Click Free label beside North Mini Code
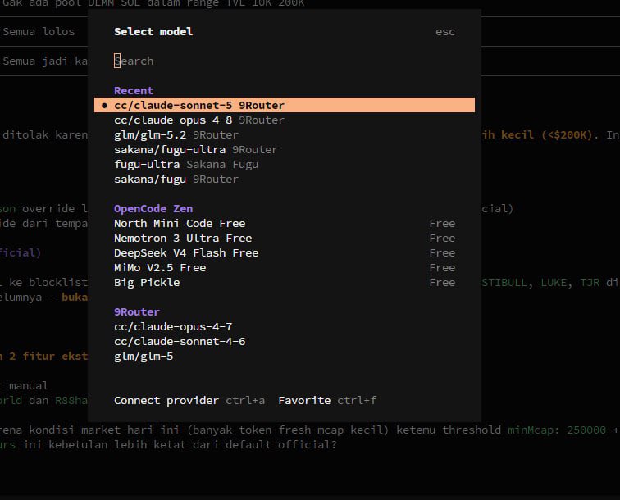Viewport: 620px width, 500px height. (442, 223)
